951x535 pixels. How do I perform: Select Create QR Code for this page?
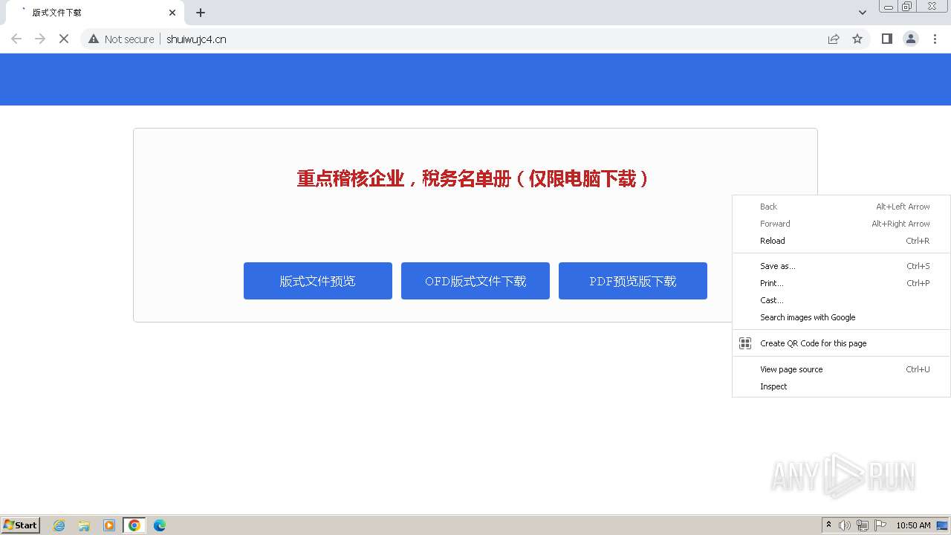(841, 343)
